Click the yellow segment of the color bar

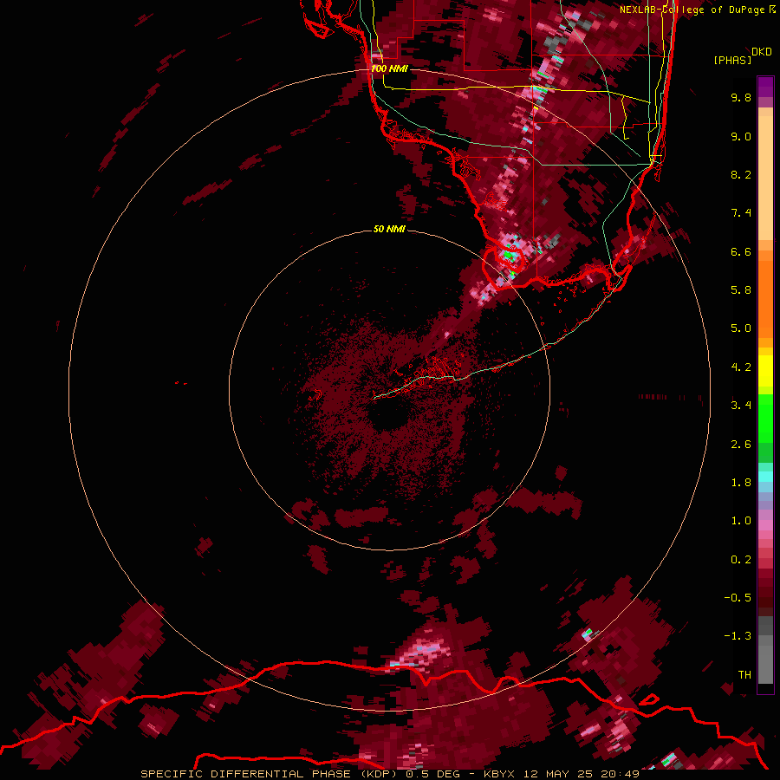pyautogui.click(x=765, y=371)
